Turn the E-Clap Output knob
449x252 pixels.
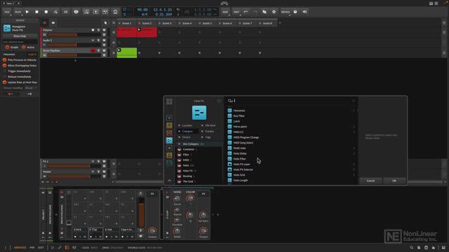click(x=203, y=231)
